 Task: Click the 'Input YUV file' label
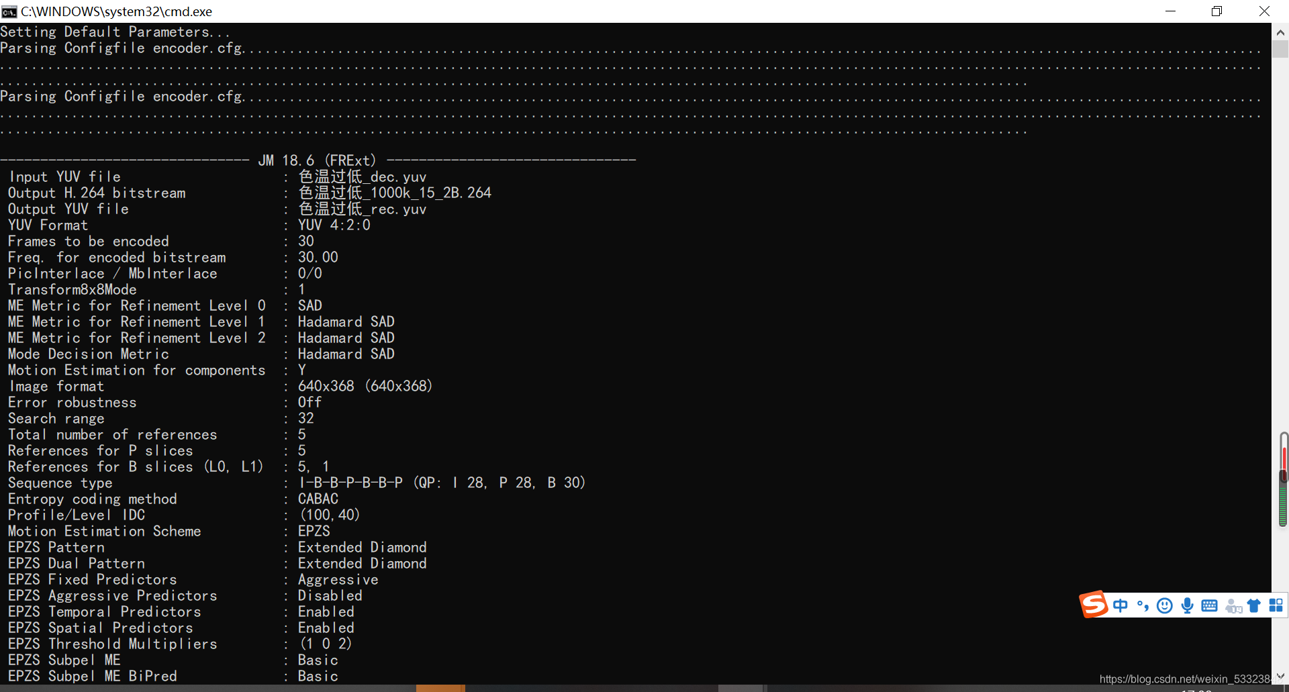point(64,177)
